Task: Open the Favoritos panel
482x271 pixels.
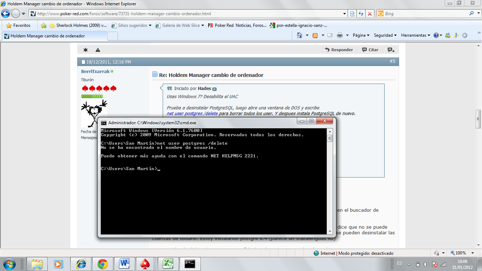Action: coord(18,25)
